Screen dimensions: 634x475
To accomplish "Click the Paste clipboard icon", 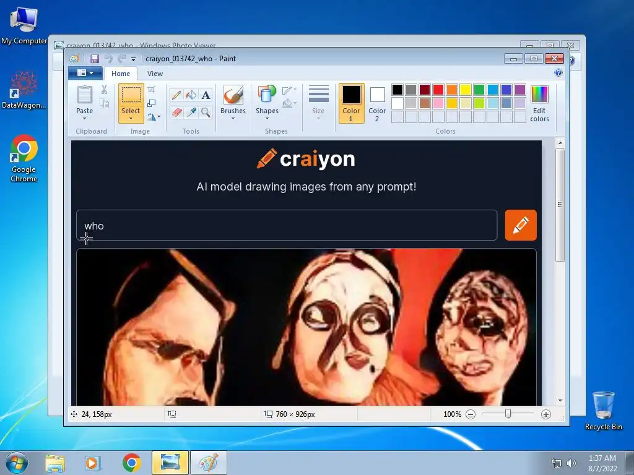I will click(84, 95).
